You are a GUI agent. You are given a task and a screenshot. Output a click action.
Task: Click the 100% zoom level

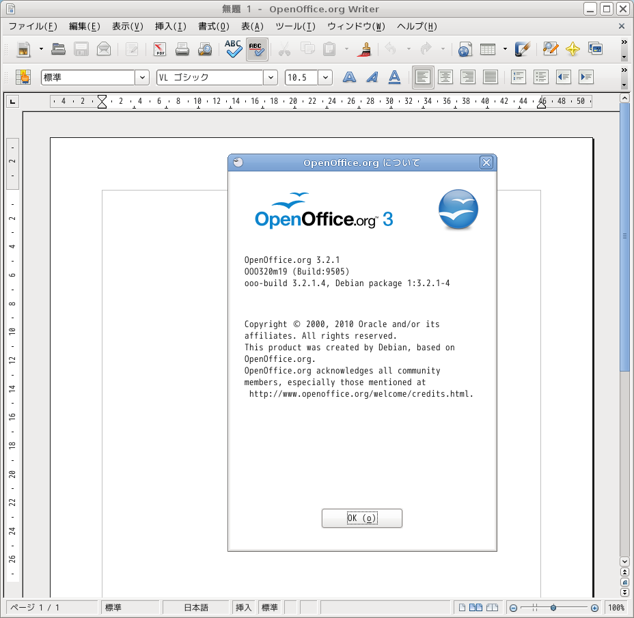click(x=617, y=608)
